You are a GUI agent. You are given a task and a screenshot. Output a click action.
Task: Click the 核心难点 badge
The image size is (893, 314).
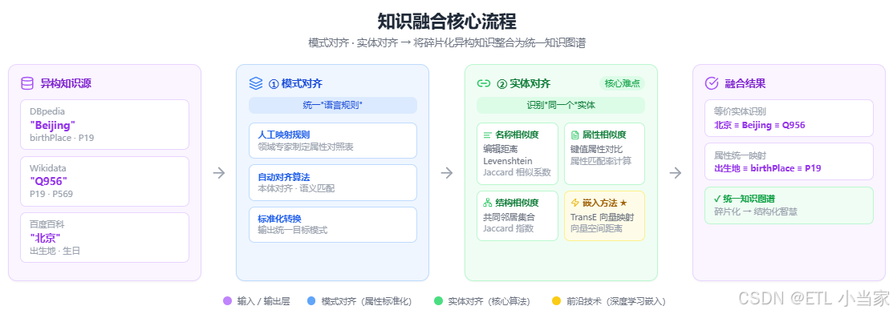click(x=622, y=83)
